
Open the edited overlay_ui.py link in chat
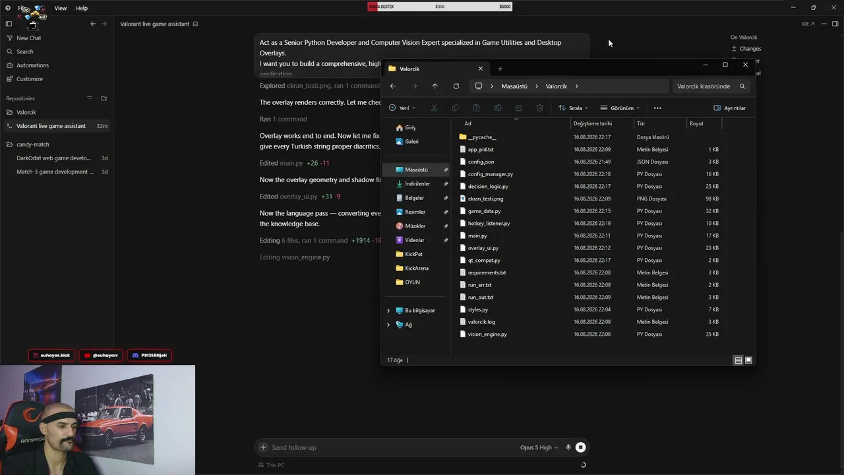299,197
